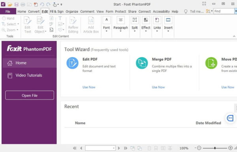237x152 pixels.
Task: Click the Reflow Editing tool
Action: (x=73, y=25)
